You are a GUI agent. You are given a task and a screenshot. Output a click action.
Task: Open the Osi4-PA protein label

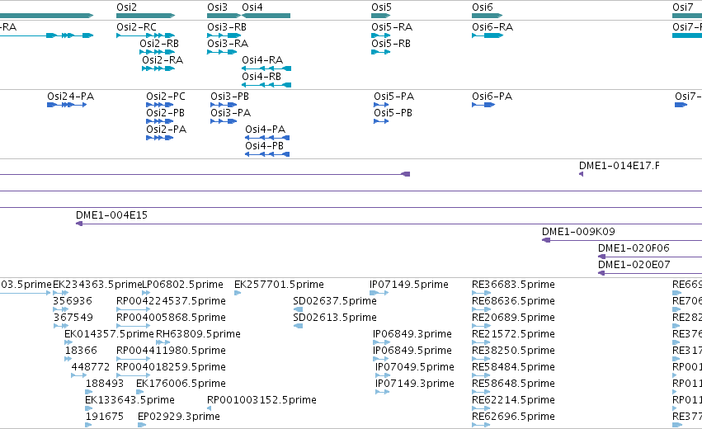tap(265, 130)
